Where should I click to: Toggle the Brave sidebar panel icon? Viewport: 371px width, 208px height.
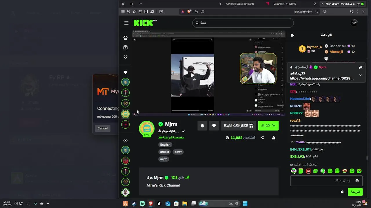[x=146, y=12]
